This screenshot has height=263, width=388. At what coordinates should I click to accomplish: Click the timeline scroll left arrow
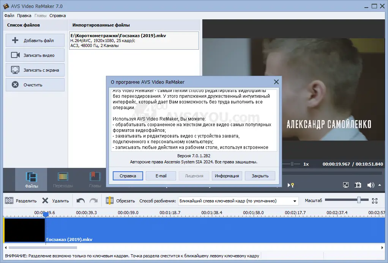[6, 247]
